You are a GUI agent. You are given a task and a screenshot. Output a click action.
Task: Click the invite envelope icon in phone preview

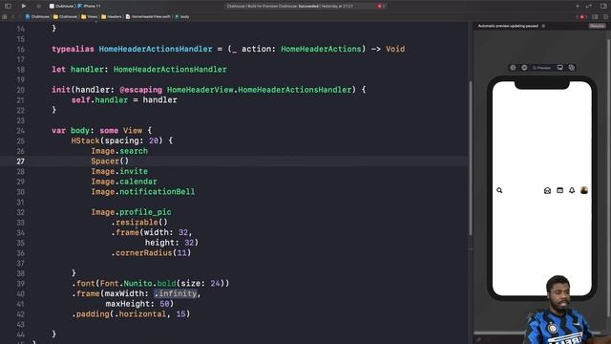tap(547, 190)
